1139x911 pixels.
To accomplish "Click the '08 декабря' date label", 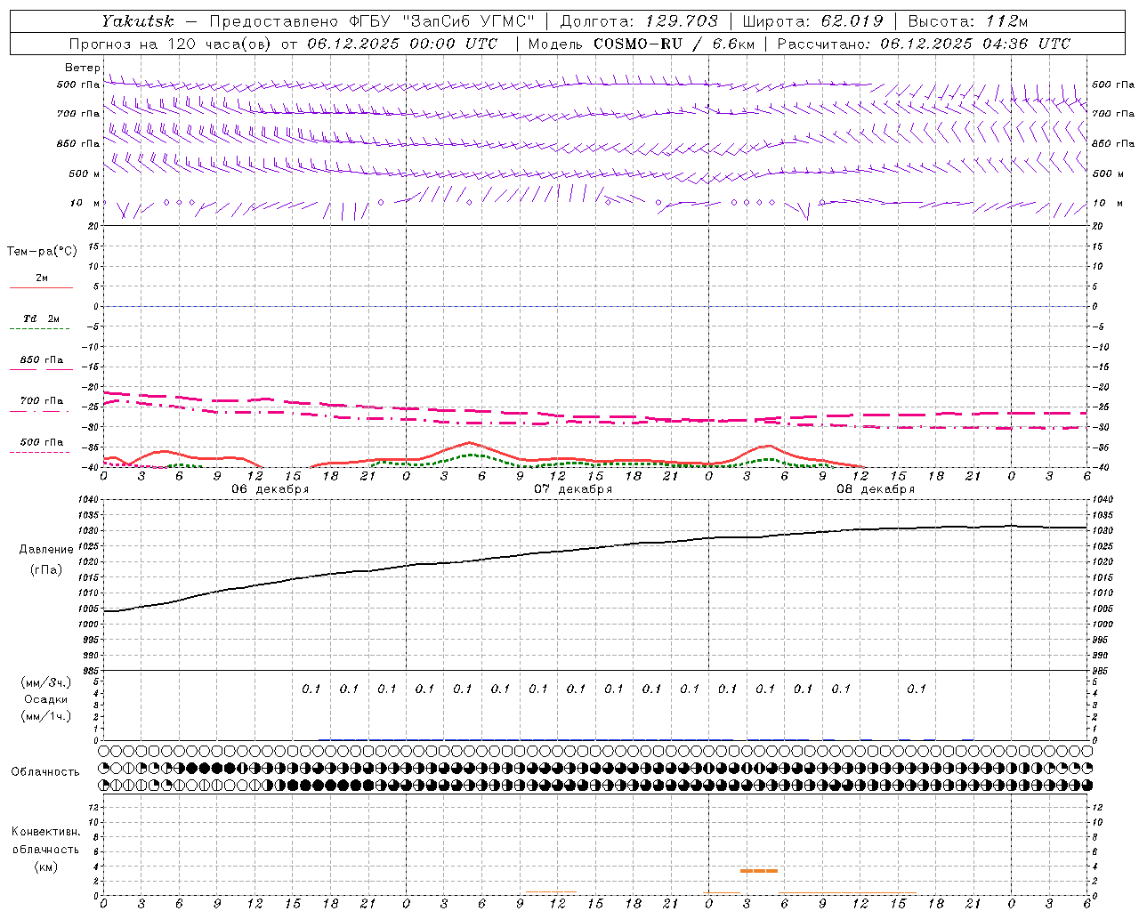I will click(876, 489).
